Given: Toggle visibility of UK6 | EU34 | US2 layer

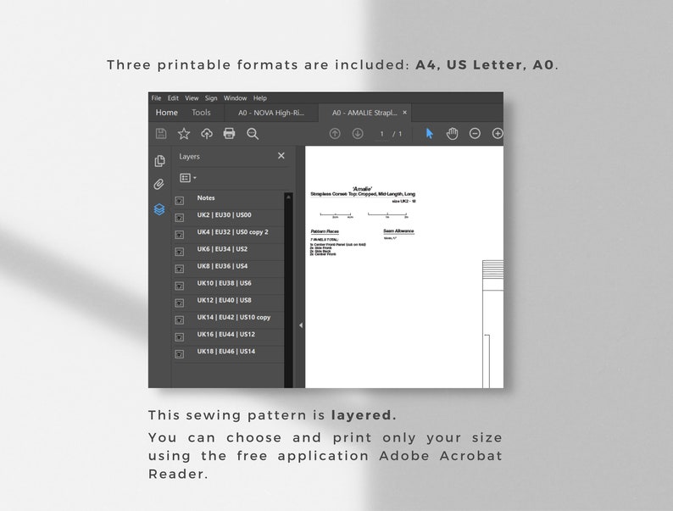Looking at the screenshot, I should 180,252.
